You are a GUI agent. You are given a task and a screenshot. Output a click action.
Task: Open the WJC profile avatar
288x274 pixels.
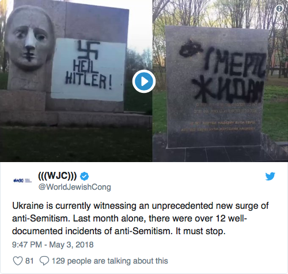pyautogui.click(x=22, y=181)
